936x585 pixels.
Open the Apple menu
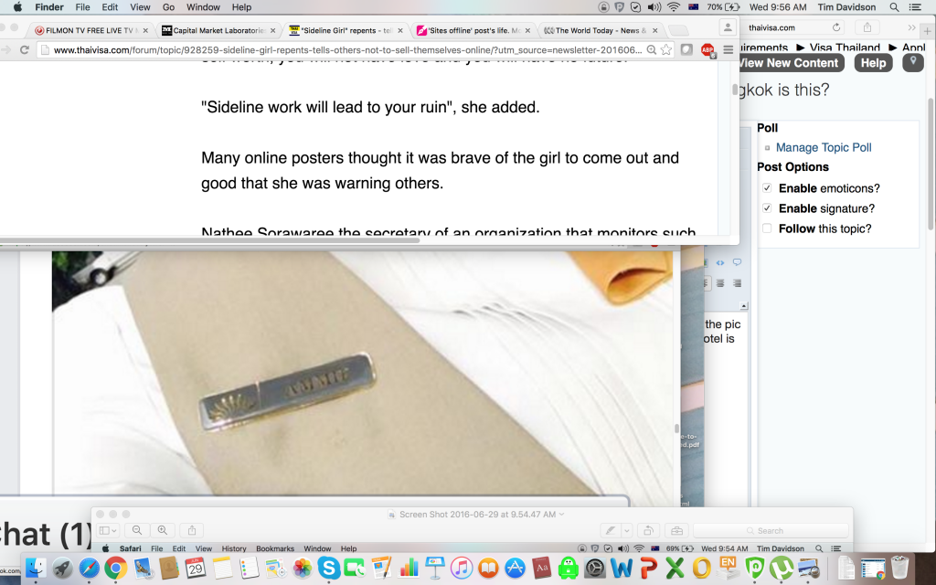coord(17,7)
